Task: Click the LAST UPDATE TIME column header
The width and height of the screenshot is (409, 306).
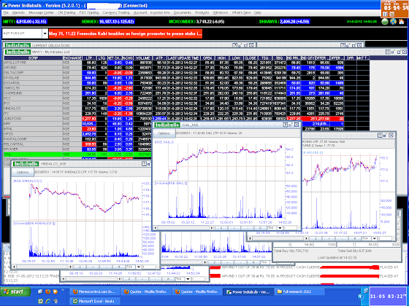Action: click(x=183, y=58)
